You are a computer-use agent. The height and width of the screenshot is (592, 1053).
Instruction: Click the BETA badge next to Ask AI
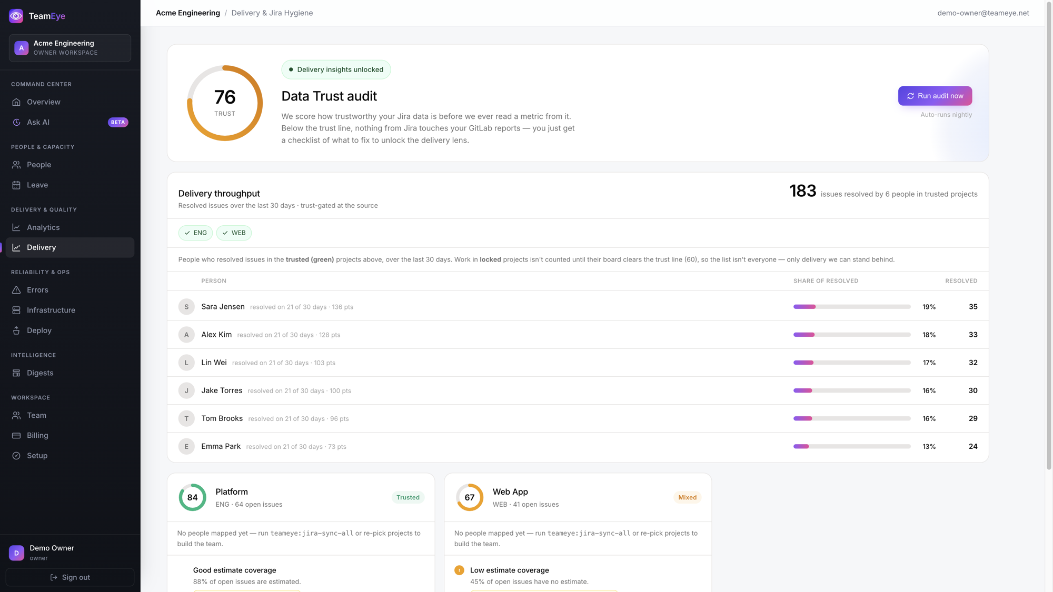(118, 122)
